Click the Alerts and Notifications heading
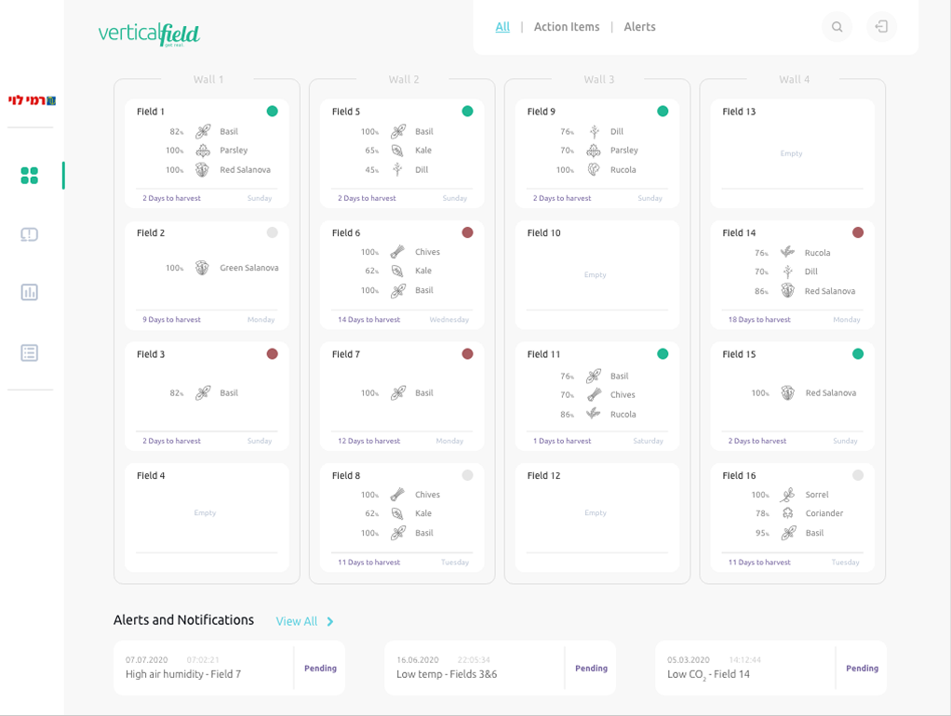951x716 pixels. [x=183, y=619]
